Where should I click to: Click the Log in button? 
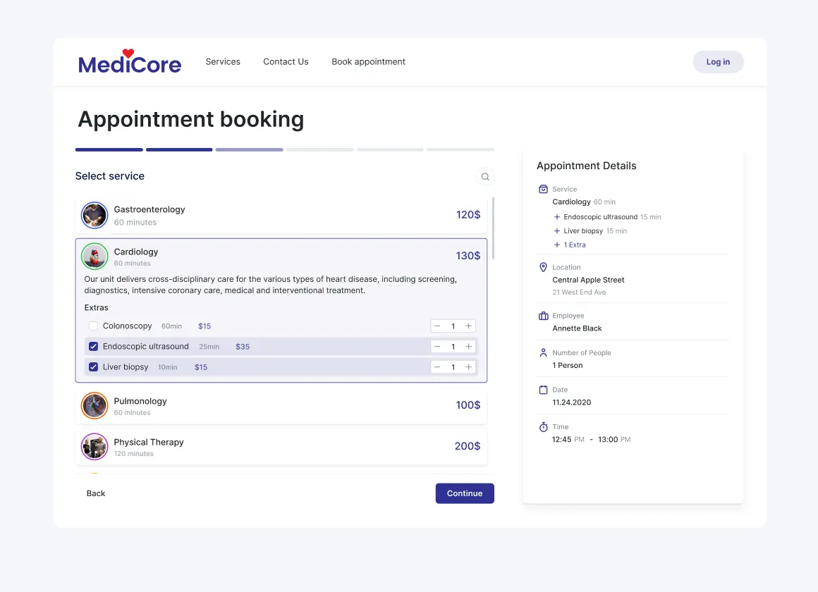(x=718, y=61)
